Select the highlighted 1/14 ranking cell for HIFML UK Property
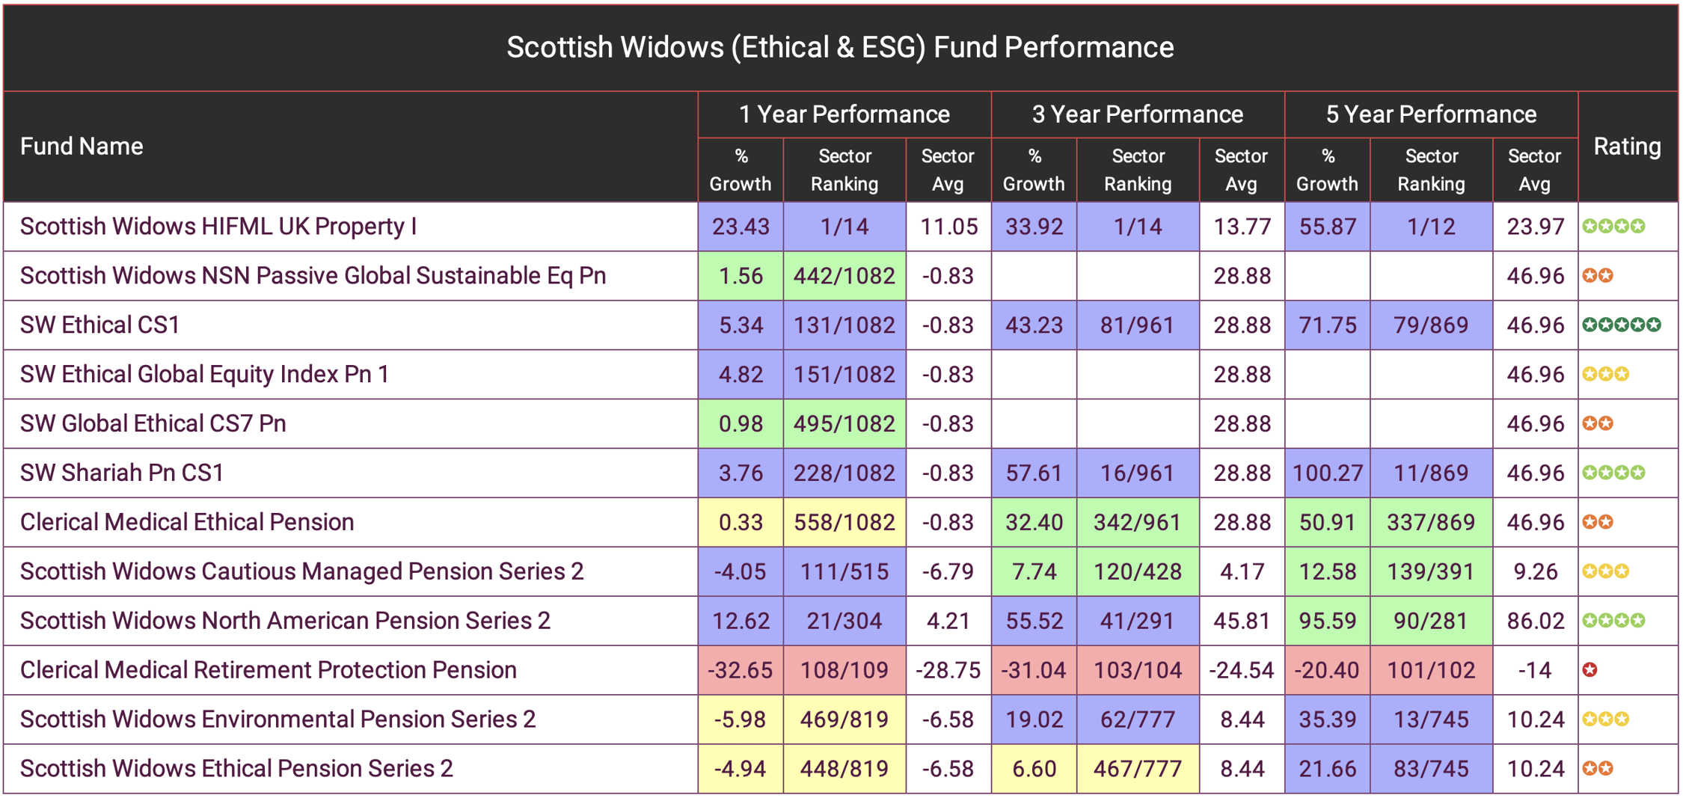Viewport: 1683px width, 798px height. pos(844,226)
